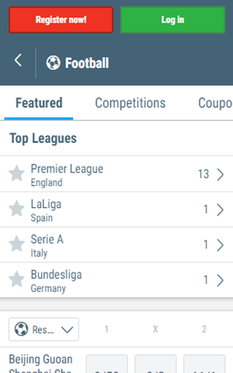Select home win odds for Beijing Guoan

pos(107,364)
